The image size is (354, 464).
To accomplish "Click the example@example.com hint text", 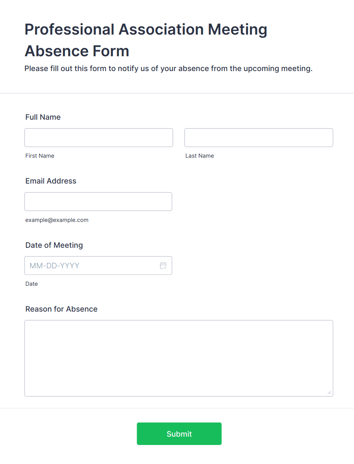I will coord(57,220).
